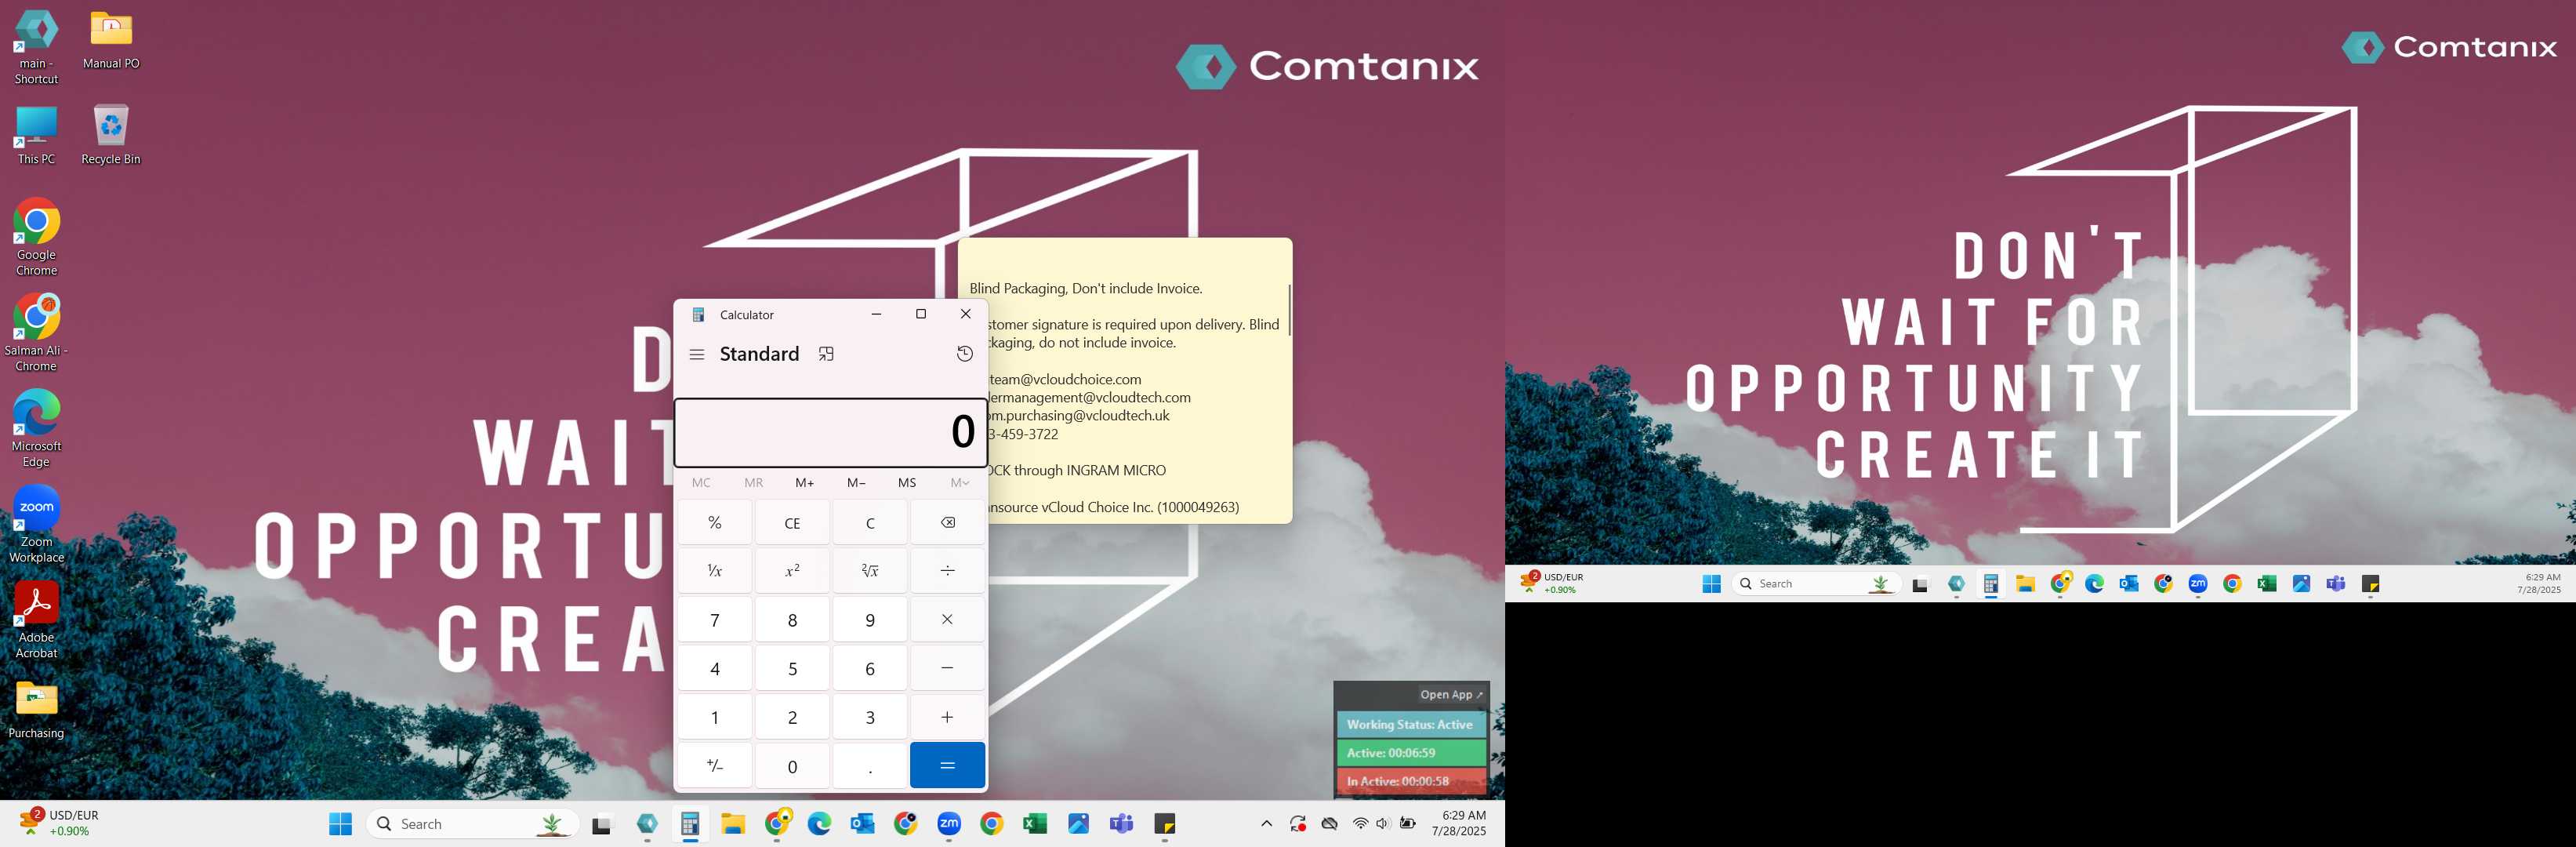This screenshot has width=2576, height=847.
Task: Select the Recycle Bin desktop icon
Action: (111, 135)
